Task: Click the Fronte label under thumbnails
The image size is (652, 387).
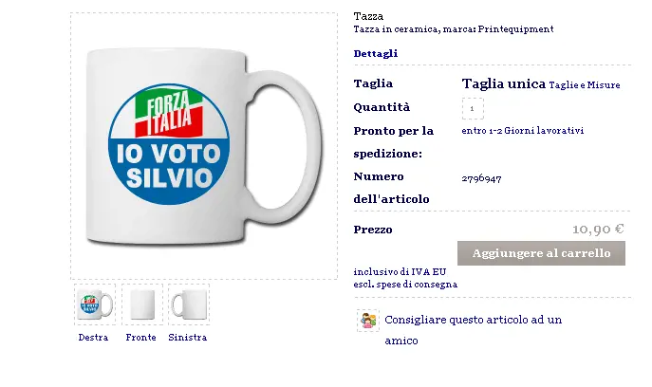Action: point(141,337)
